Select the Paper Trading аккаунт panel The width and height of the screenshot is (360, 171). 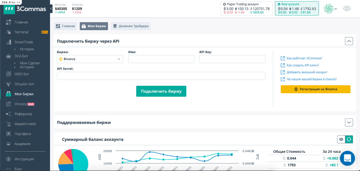tap(247, 8)
